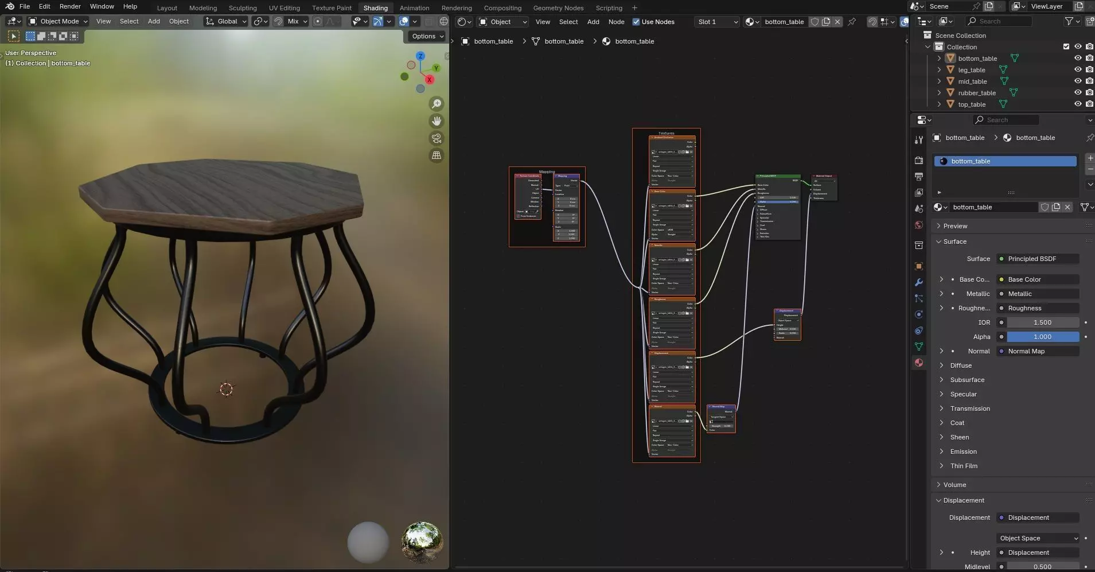Click the Blender logo menu icon
Viewport: 1095px width, 572px height.
tap(10, 6)
